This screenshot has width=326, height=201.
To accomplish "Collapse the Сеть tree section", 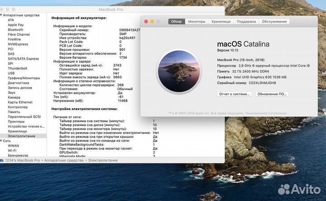I will click(x=1, y=141).
